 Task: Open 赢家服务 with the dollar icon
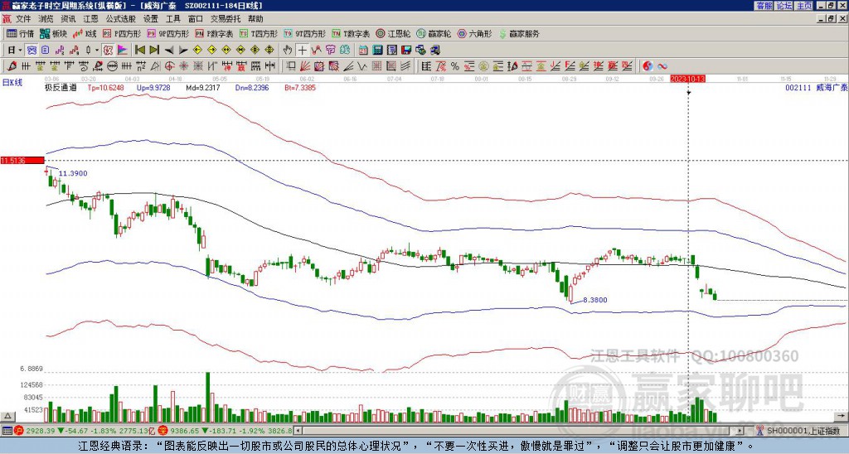(x=519, y=33)
